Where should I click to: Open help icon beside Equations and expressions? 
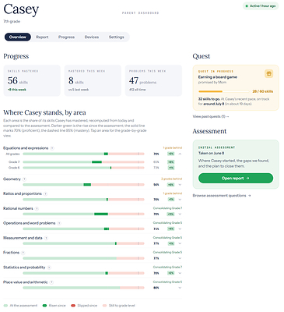(52, 148)
